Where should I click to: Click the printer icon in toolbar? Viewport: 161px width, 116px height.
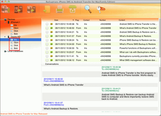(x=60, y=9)
